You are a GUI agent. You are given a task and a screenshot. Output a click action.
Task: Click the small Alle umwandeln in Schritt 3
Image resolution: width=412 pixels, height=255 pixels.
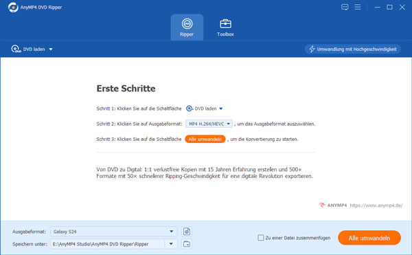pos(205,139)
